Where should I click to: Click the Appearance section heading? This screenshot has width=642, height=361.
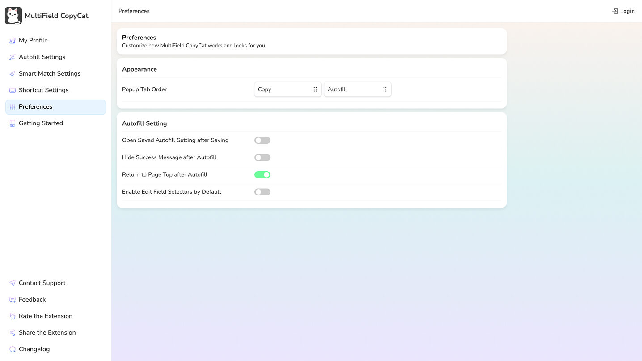coord(139,69)
